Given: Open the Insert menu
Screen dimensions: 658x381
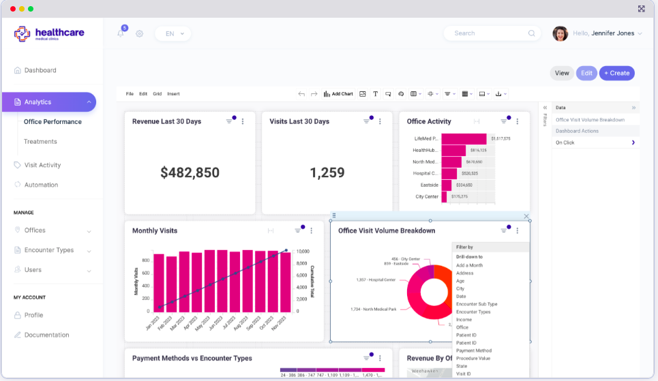Looking at the screenshot, I should 173,94.
